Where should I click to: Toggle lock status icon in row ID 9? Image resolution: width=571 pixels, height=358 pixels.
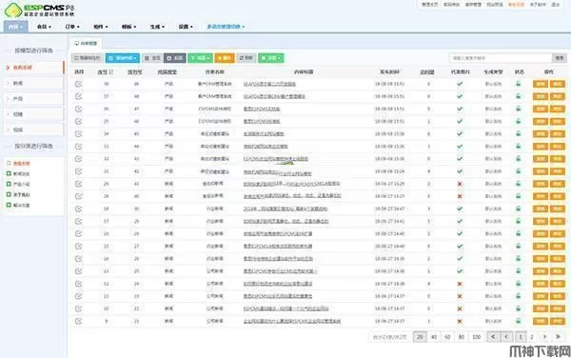519,321
